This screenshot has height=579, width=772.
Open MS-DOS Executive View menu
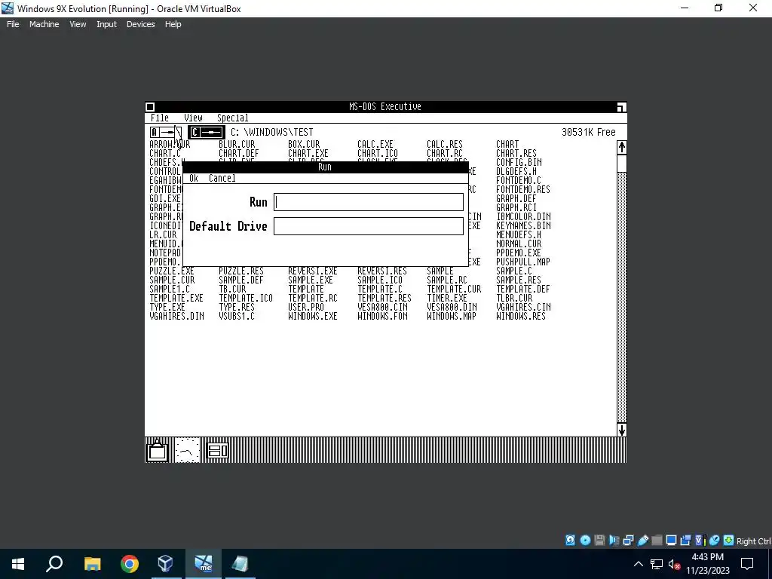coord(193,118)
